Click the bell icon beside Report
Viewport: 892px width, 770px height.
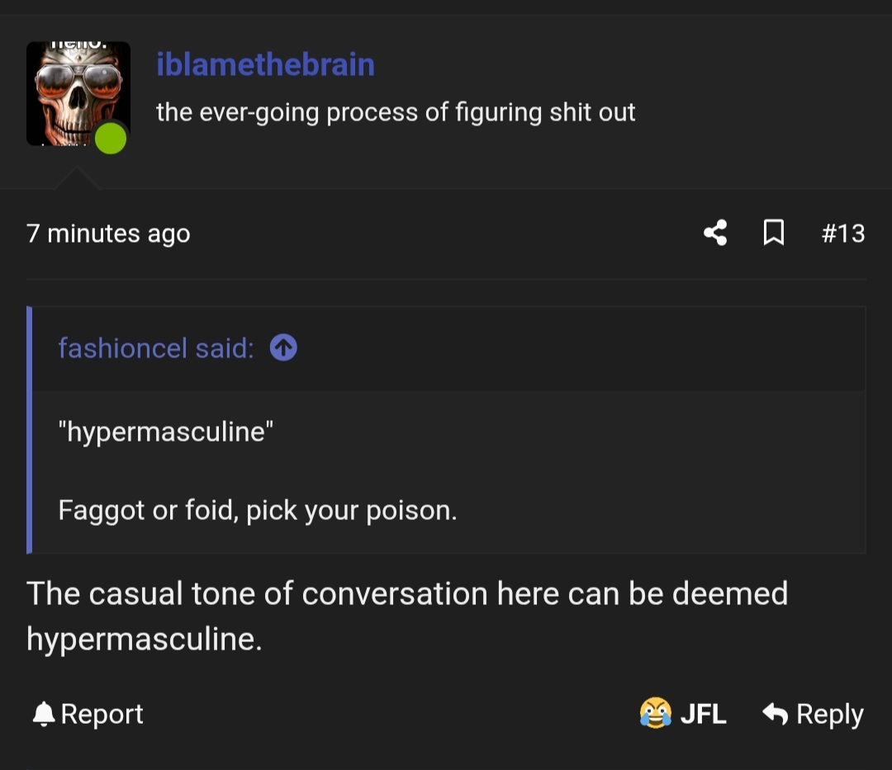click(42, 714)
